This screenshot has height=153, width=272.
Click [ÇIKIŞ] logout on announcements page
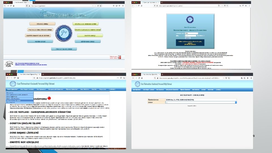coord(112,89)
